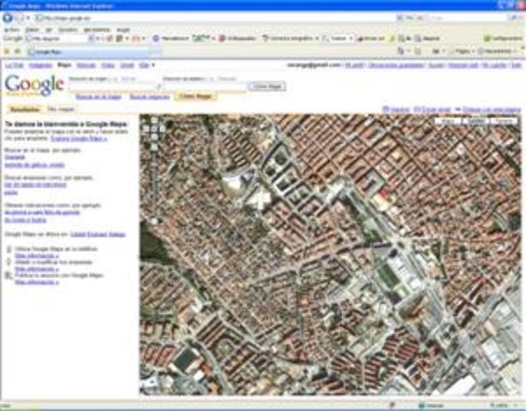Click the destination address input field
Viewport: 526px width, 411px height.
click(204, 87)
